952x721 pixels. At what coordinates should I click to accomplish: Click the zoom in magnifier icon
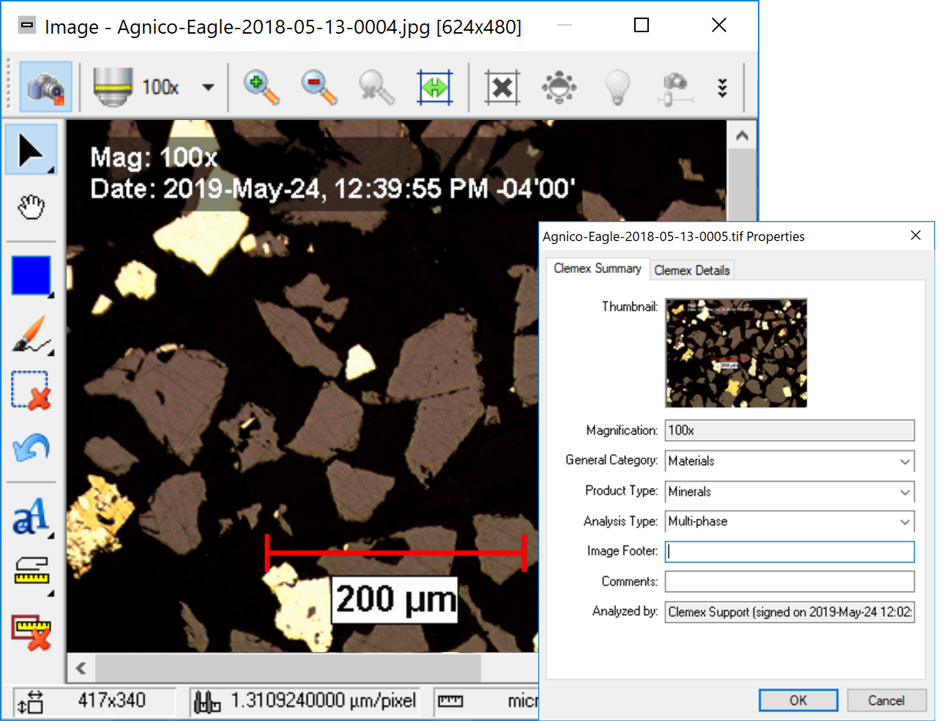(261, 88)
